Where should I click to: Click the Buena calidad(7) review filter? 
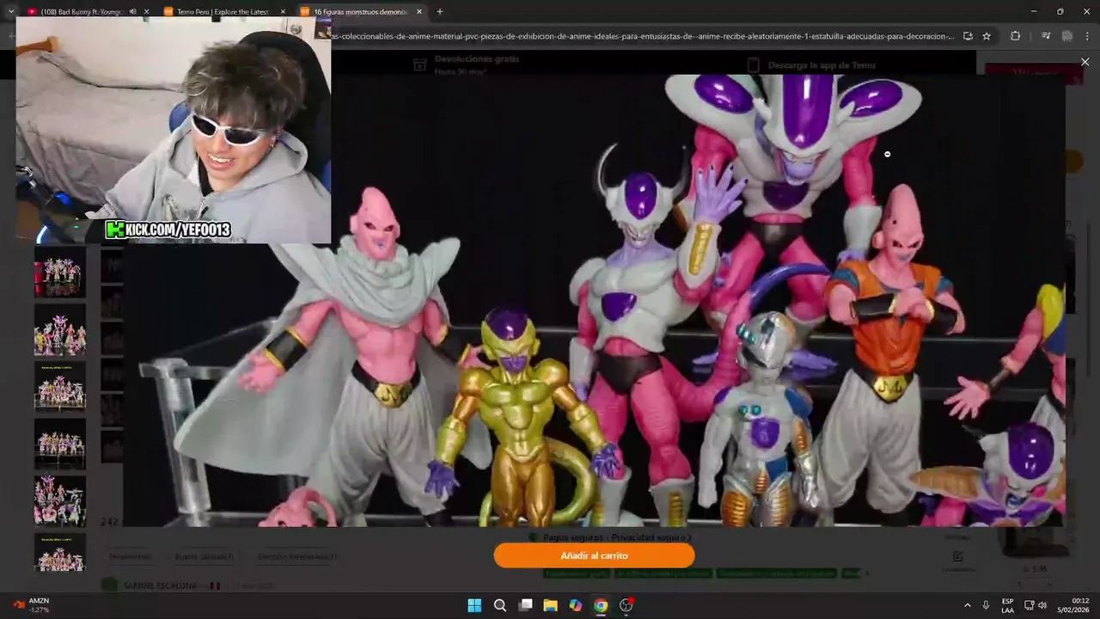coord(204,557)
